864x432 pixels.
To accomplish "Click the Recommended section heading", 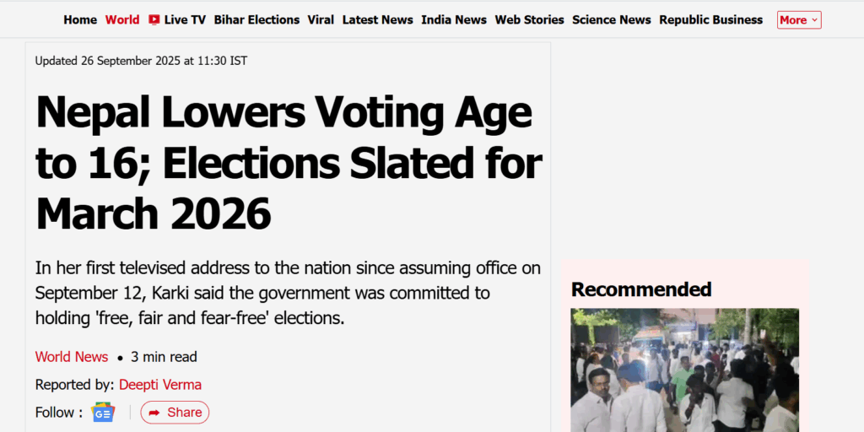I will tap(641, 289).
